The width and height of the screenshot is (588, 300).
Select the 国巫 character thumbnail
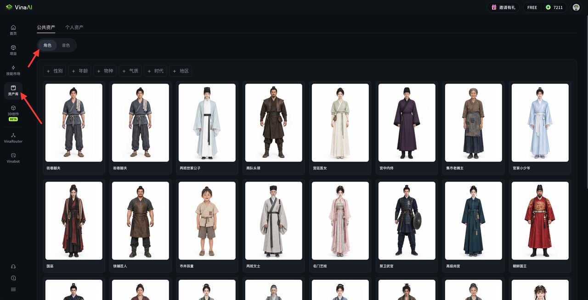pyautogui.click(x=74, y=221)
